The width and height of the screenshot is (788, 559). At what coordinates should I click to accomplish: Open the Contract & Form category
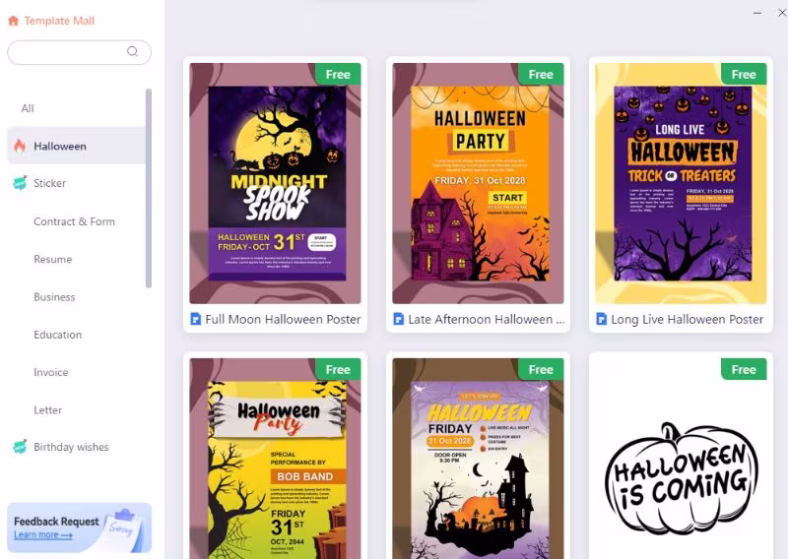75,221
